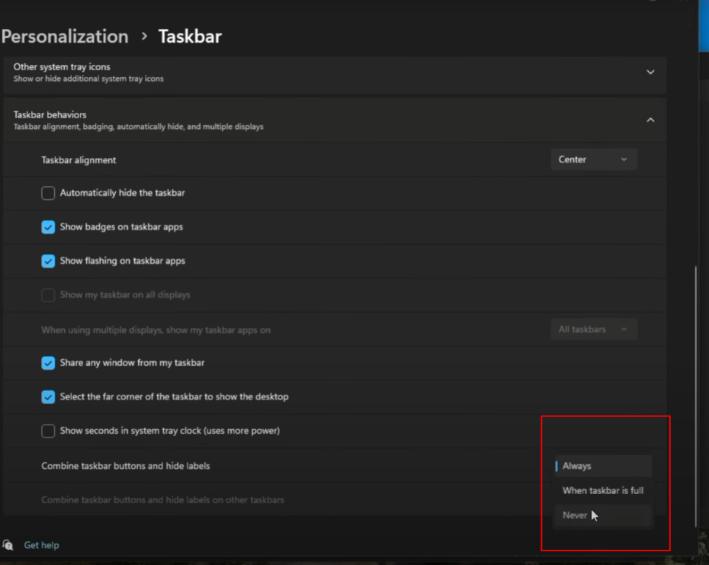
Task: Click the Taskbar page title in breadcrumb
Action: click(190, 37)
